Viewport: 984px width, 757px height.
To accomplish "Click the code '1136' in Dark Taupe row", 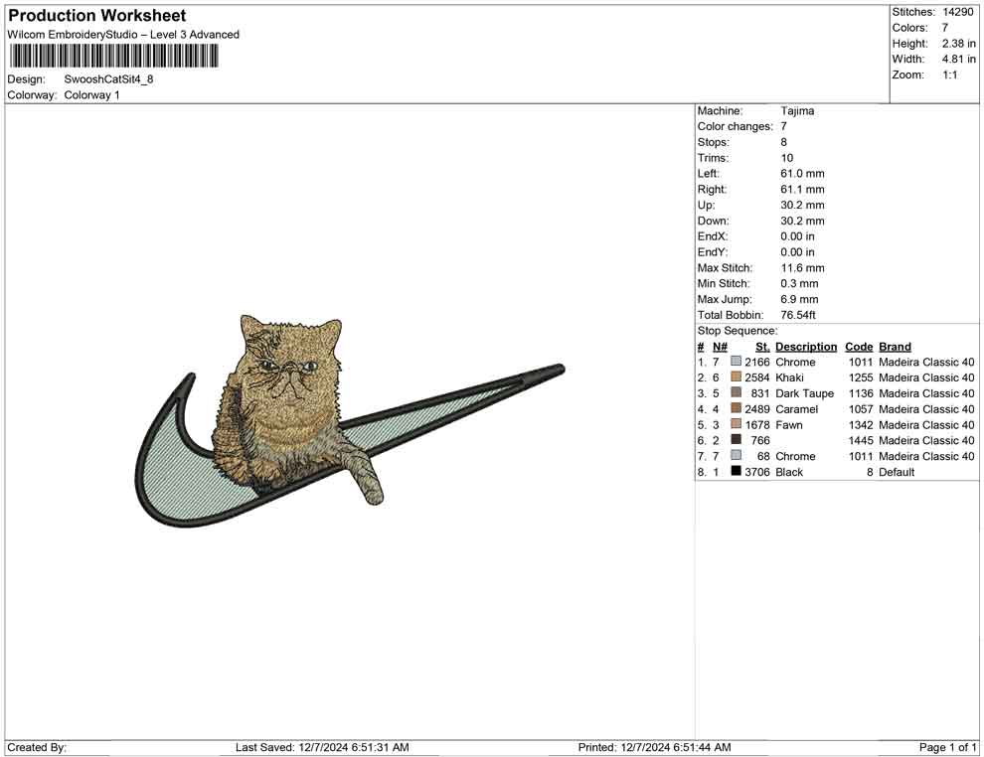I will click(x=861, y=393).
